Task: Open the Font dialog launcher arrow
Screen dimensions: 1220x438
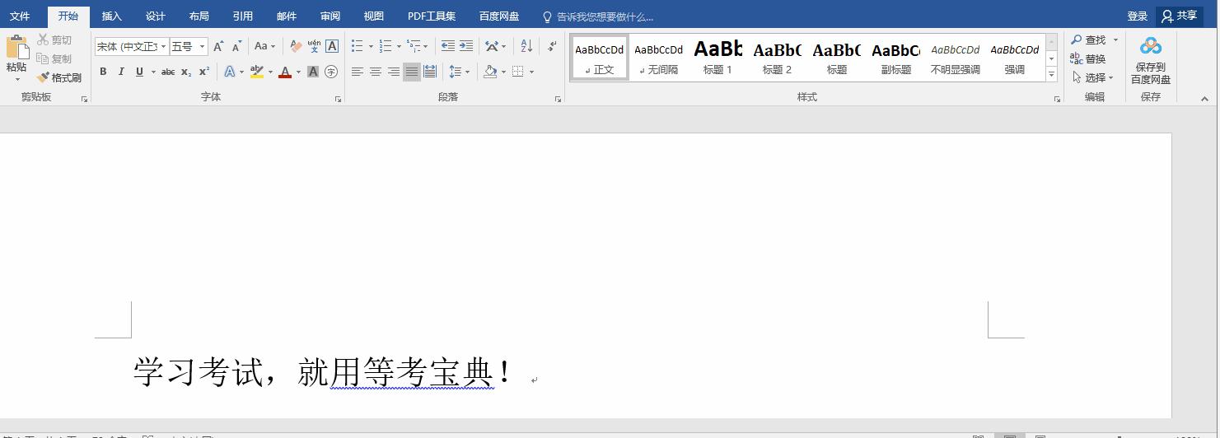Action: pyautogui.click(x=338, y=100)
